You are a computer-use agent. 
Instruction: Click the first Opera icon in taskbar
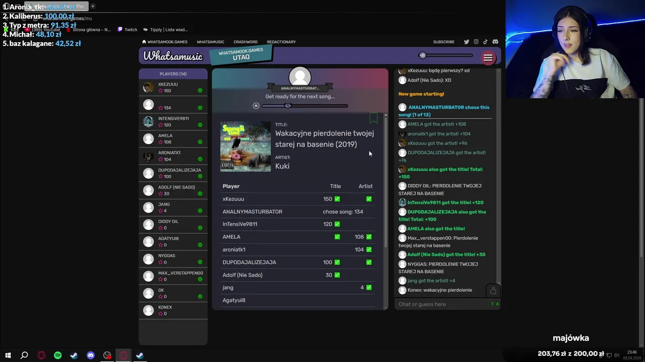(41, 355)
